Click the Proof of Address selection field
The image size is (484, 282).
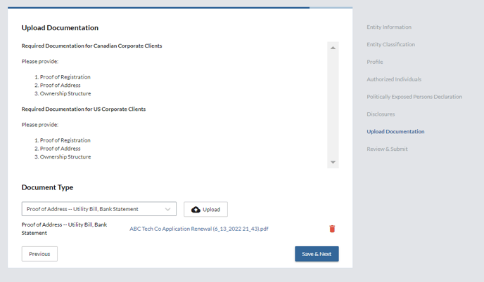click(91, 209)
